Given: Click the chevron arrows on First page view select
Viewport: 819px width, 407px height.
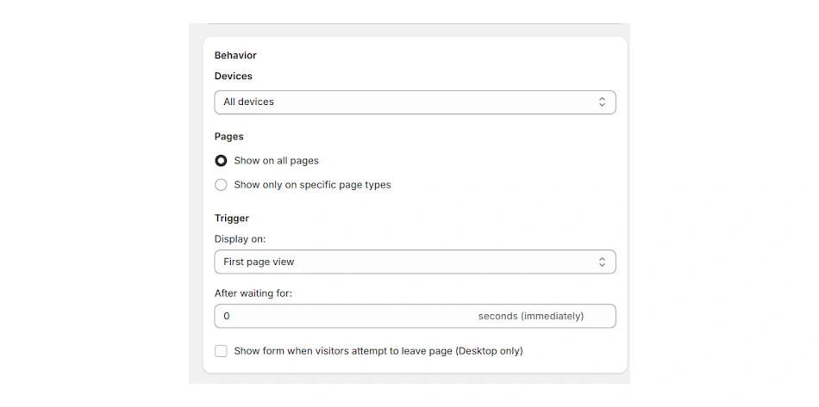Looking at the screenshot, I should point(602,262).
